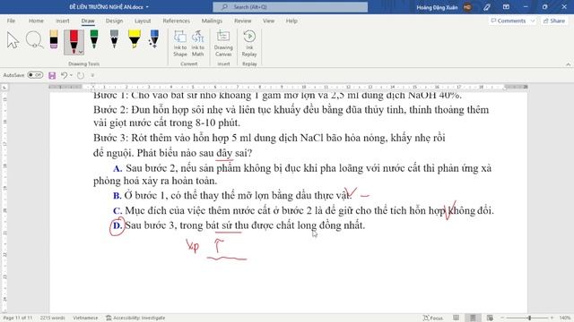This screenshot has width=574, height=322.
Task: Convert Ink to Math
Action: [197, 44]
